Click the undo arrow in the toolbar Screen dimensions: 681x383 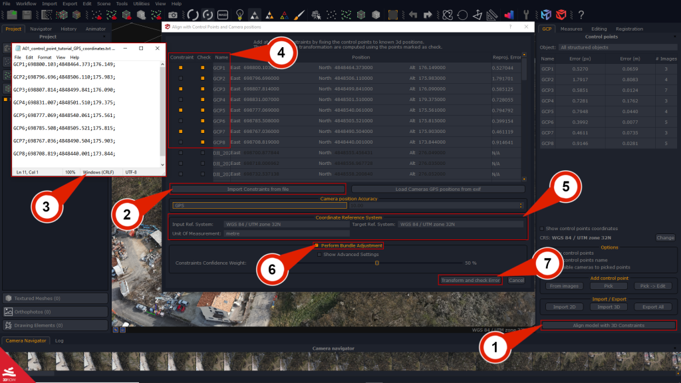(414, 14)
